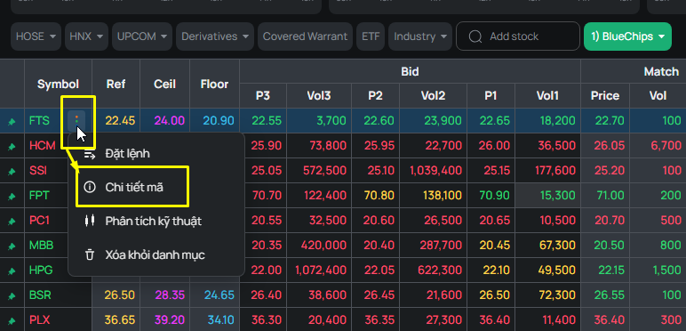Click the three-dot menu icon beside FTS
The image size is (686, 331).
(x=76, y=120)
